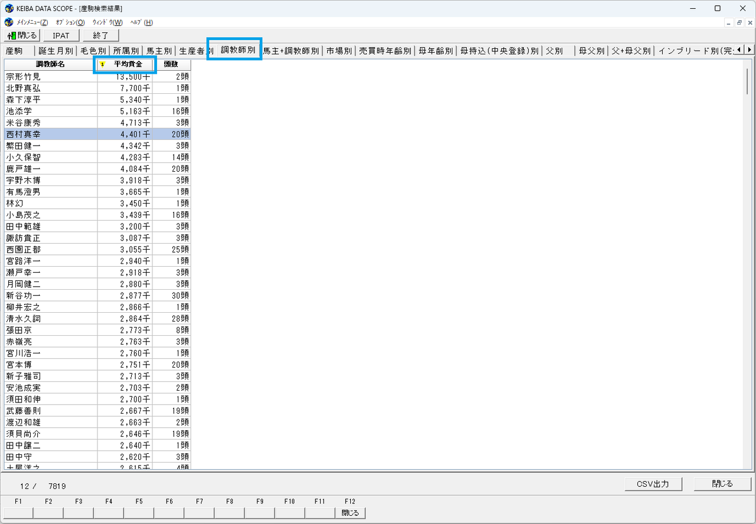
Task: Select the 小久保智 trainer row
Action: tap(97, 158)
